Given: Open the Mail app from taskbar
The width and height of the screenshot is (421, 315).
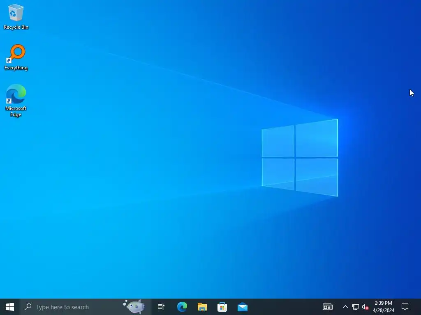Looking at the screenshot, I should (243, 307).
